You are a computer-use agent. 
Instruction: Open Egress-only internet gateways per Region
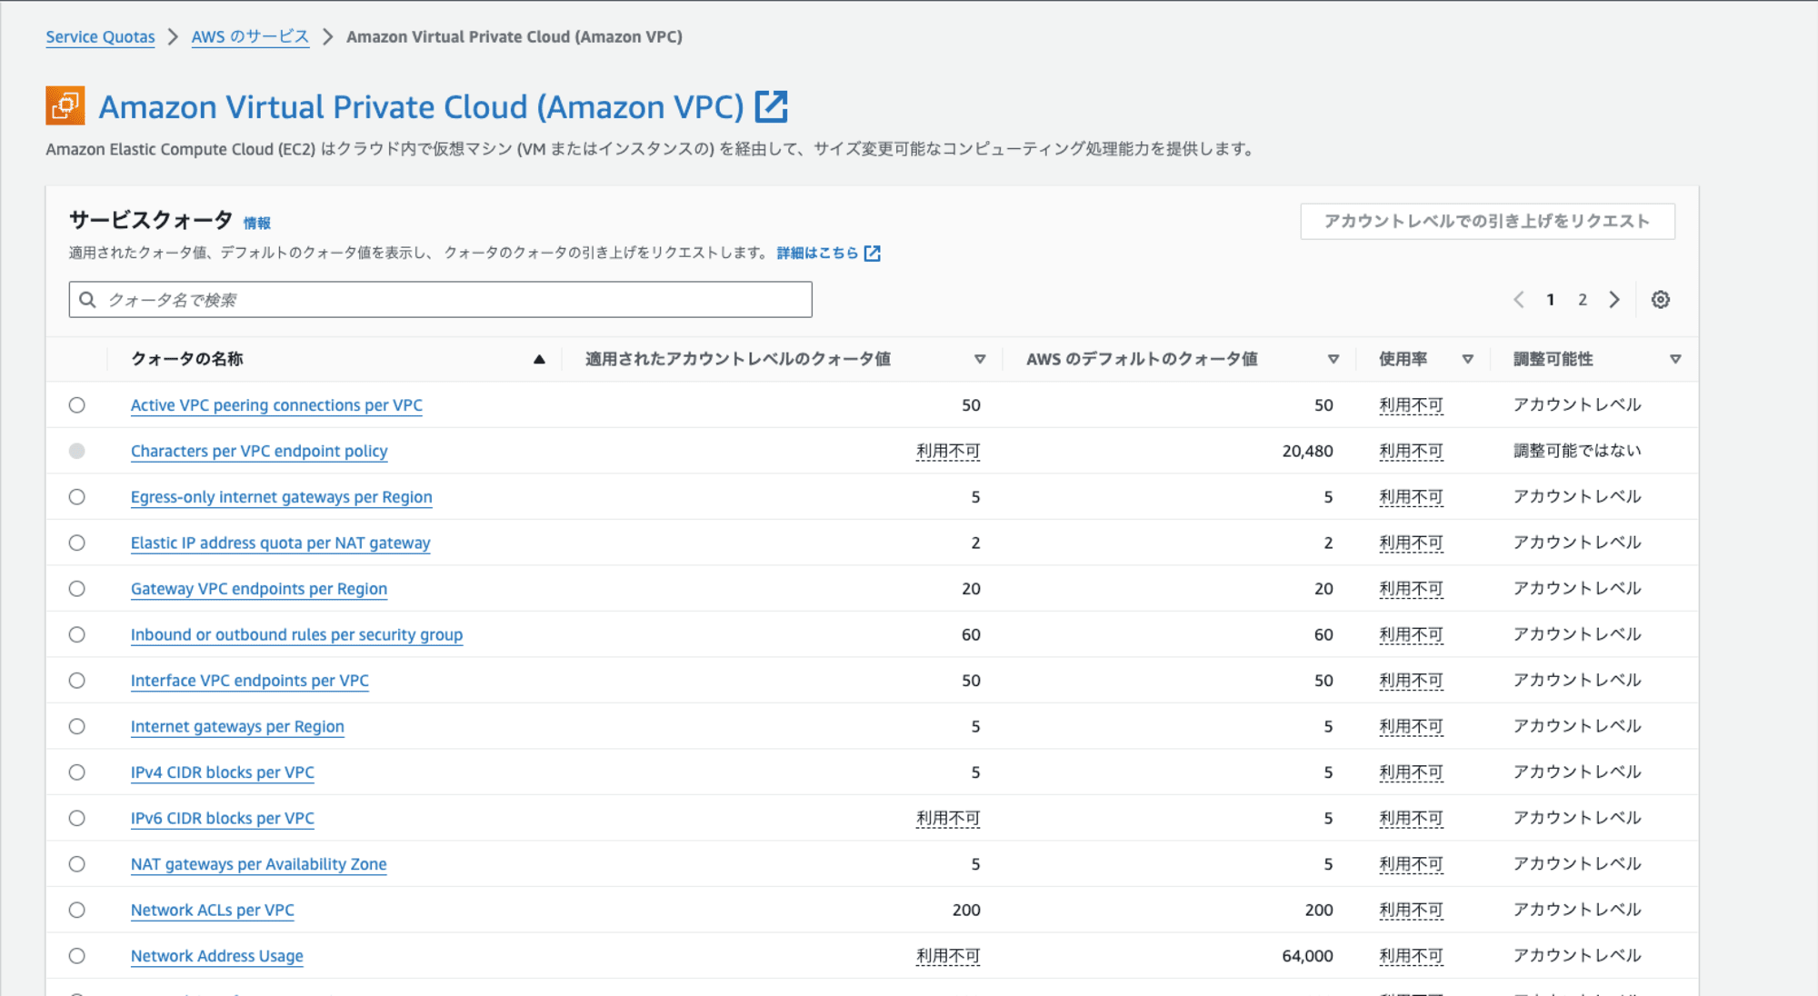[x=281, y=497]
